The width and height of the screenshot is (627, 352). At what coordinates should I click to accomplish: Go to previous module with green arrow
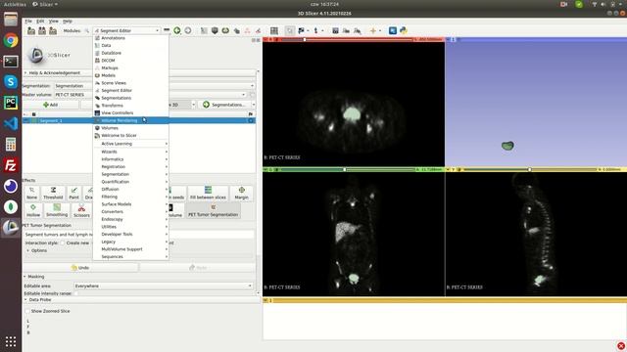coord(177,30)
